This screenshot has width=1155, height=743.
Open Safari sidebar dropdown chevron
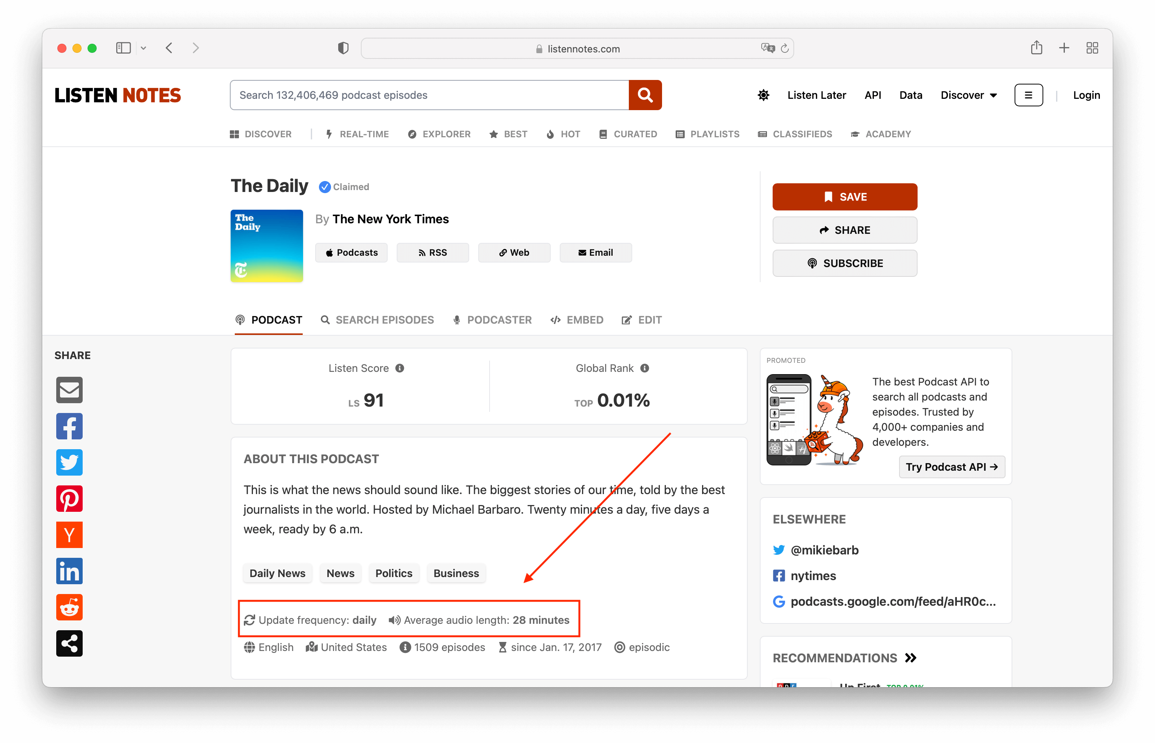[x=143, y=48]
